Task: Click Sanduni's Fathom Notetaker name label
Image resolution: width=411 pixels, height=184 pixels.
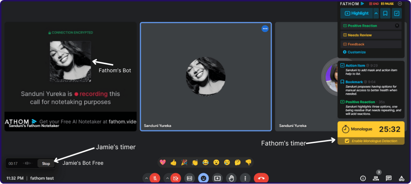Action: (x=34, y=126)
